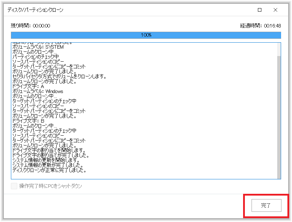The width and height of the screenshot is (292, 222).
Task: Maximize the ディスク/パーティションクローン window
Action: click(x=259, y=10)
